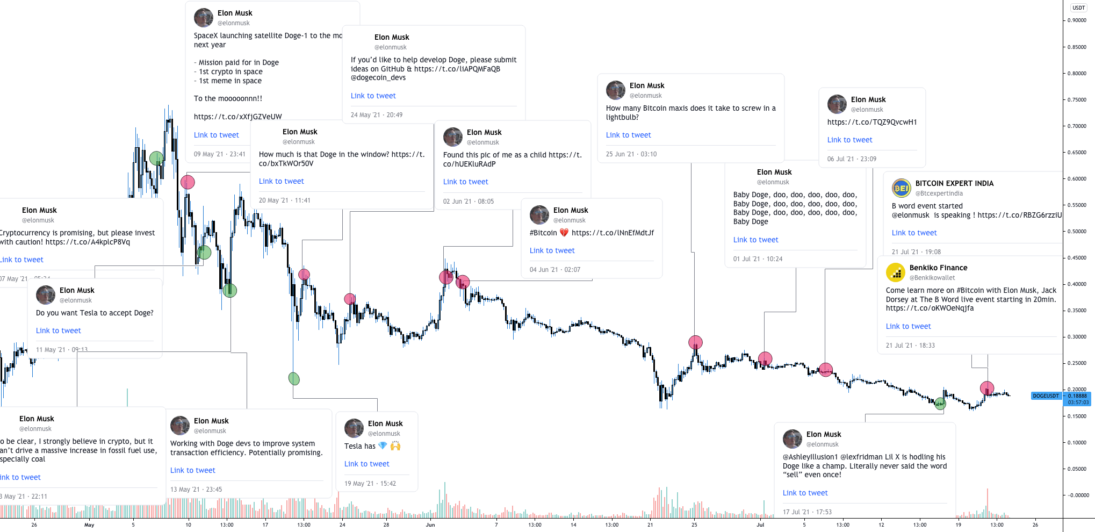
Task: Open "Link to tweet" under the GitHub Doge ideas tweet
Action: point(373,96)
